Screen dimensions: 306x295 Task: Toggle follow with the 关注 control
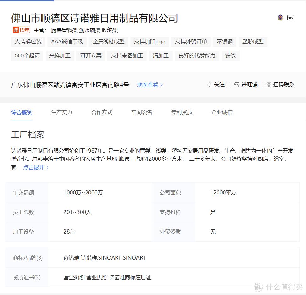pyautogui.click(x=219, y=85)
